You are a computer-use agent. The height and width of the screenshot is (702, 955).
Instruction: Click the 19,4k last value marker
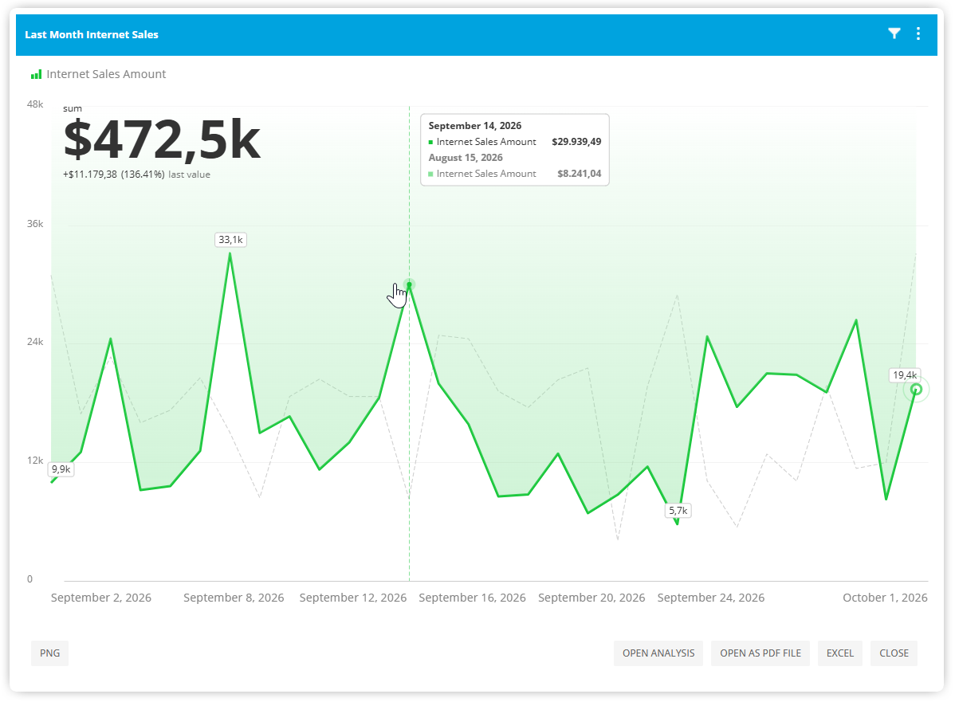(916, 390)
